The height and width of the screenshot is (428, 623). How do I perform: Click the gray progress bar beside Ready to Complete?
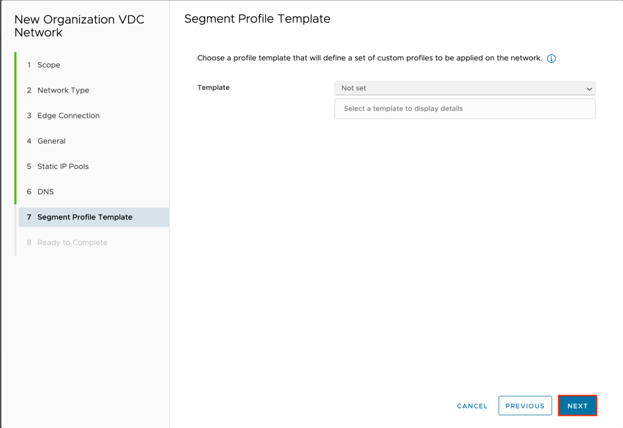[x=16, y=242]
